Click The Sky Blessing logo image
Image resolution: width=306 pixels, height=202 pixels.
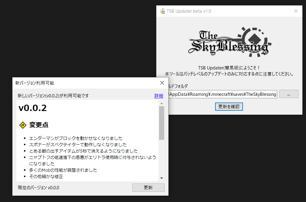(x=230, y=42)
